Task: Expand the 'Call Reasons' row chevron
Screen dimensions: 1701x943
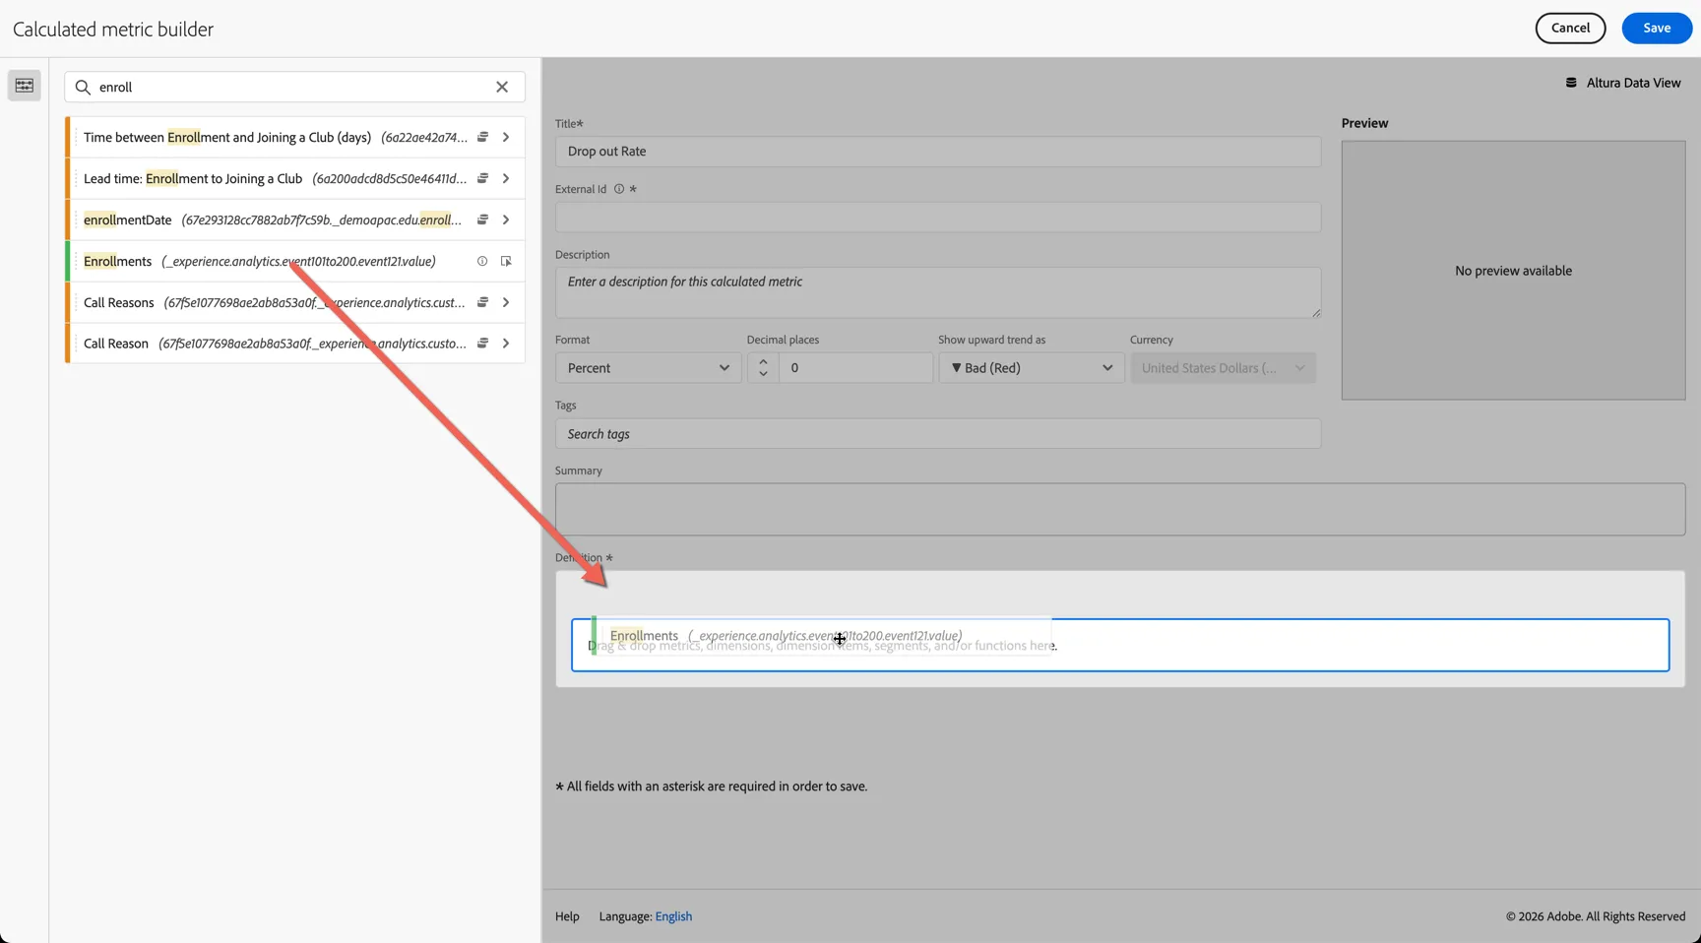Action: [x=506, y=302]
